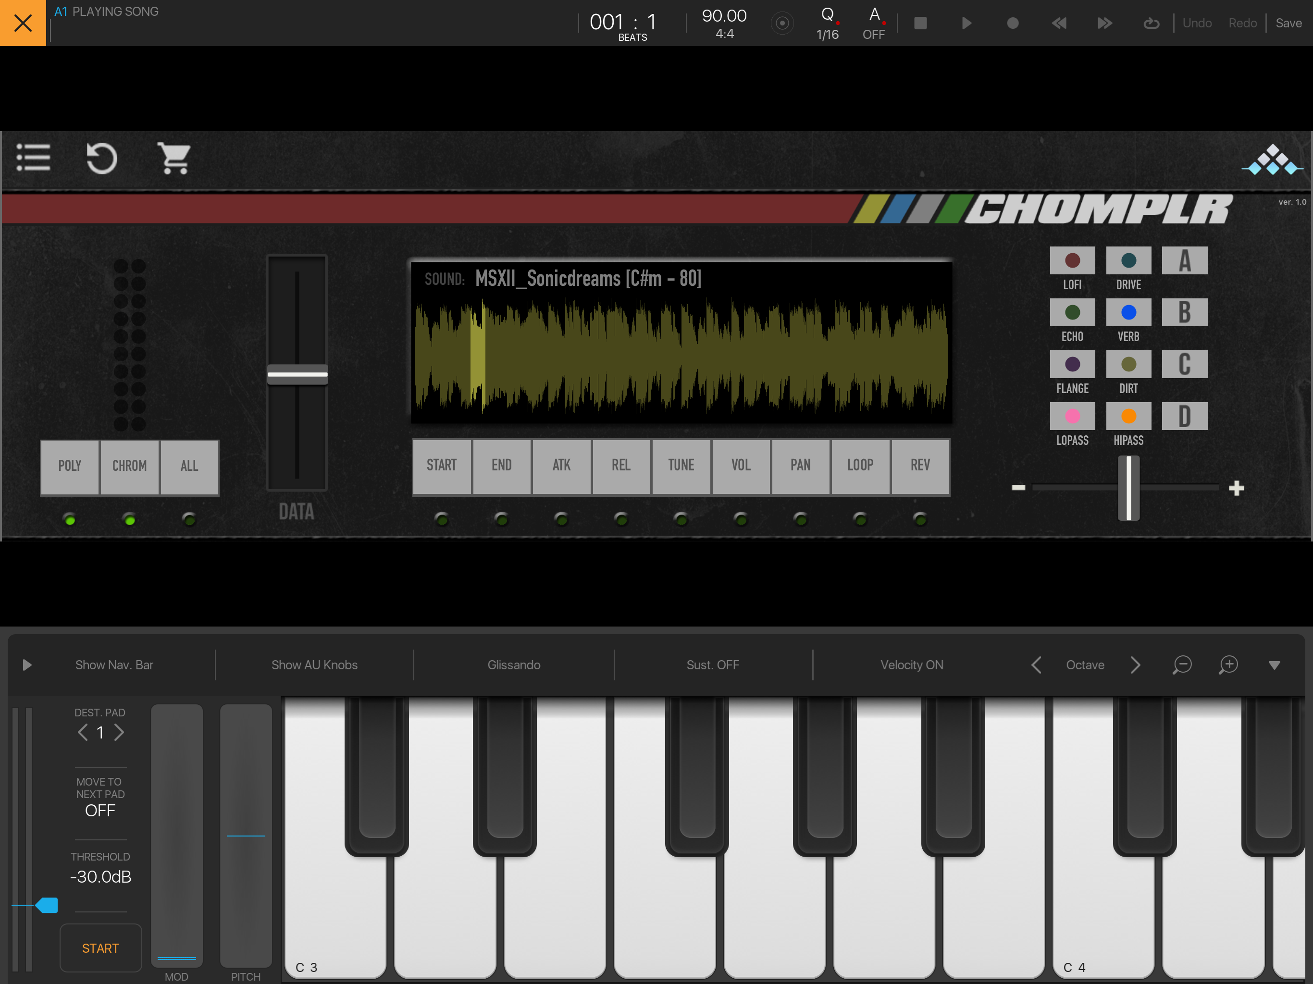Expand the left play triangle disclosure
This screenshot has width=1313, height=984.
click(x=27, y=664)
